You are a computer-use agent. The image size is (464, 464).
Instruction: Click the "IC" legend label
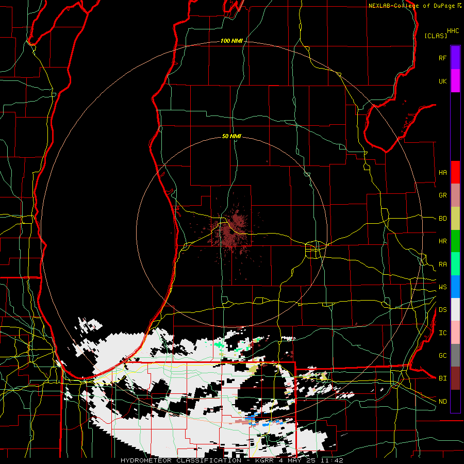(442, 333)
